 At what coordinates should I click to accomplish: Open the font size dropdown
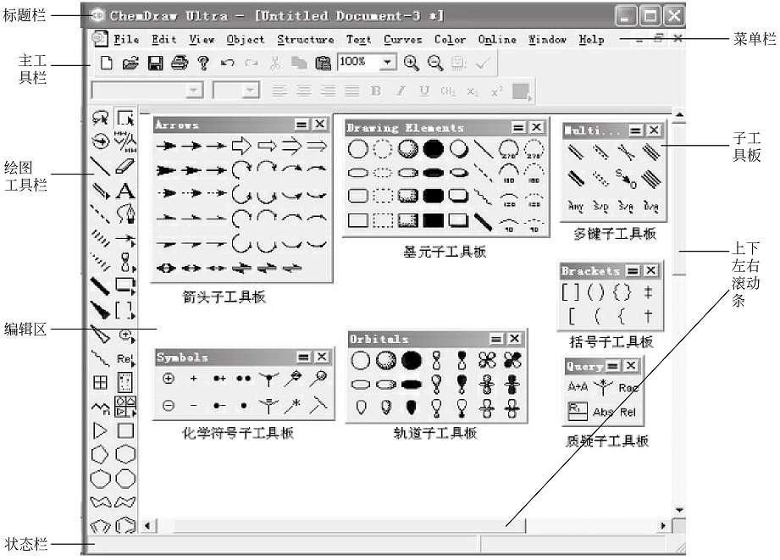point(250,91)
